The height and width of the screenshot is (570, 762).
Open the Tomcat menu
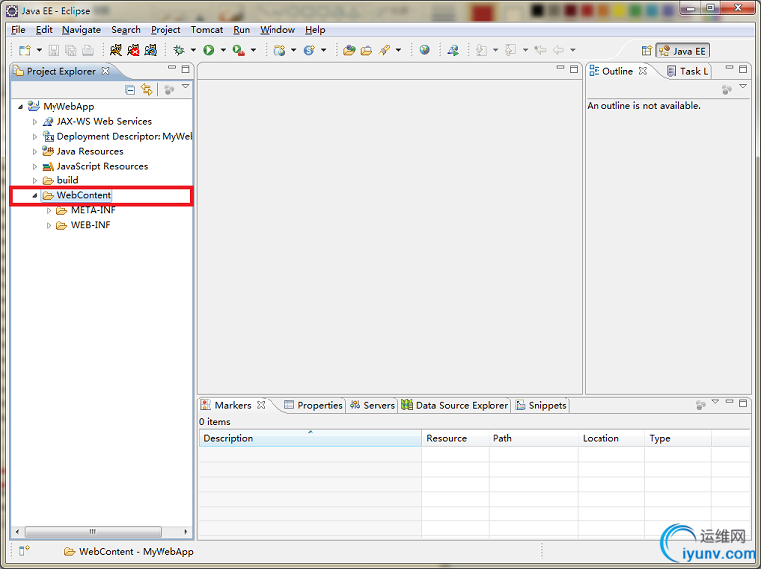point(207,30)
